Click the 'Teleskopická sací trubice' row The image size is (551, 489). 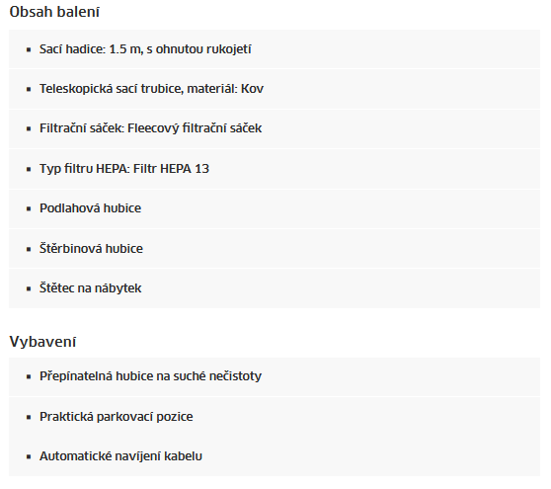coord(275,89)
